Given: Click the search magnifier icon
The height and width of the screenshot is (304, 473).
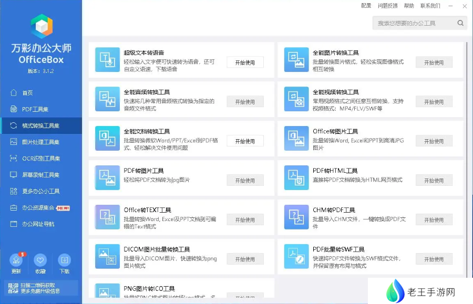Looking at the screenshot, I should click(x=460, y=23).
